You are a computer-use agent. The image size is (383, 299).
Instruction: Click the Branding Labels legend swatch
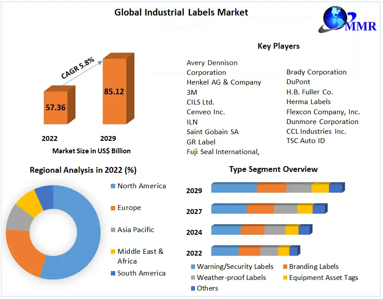click(285, 267)
